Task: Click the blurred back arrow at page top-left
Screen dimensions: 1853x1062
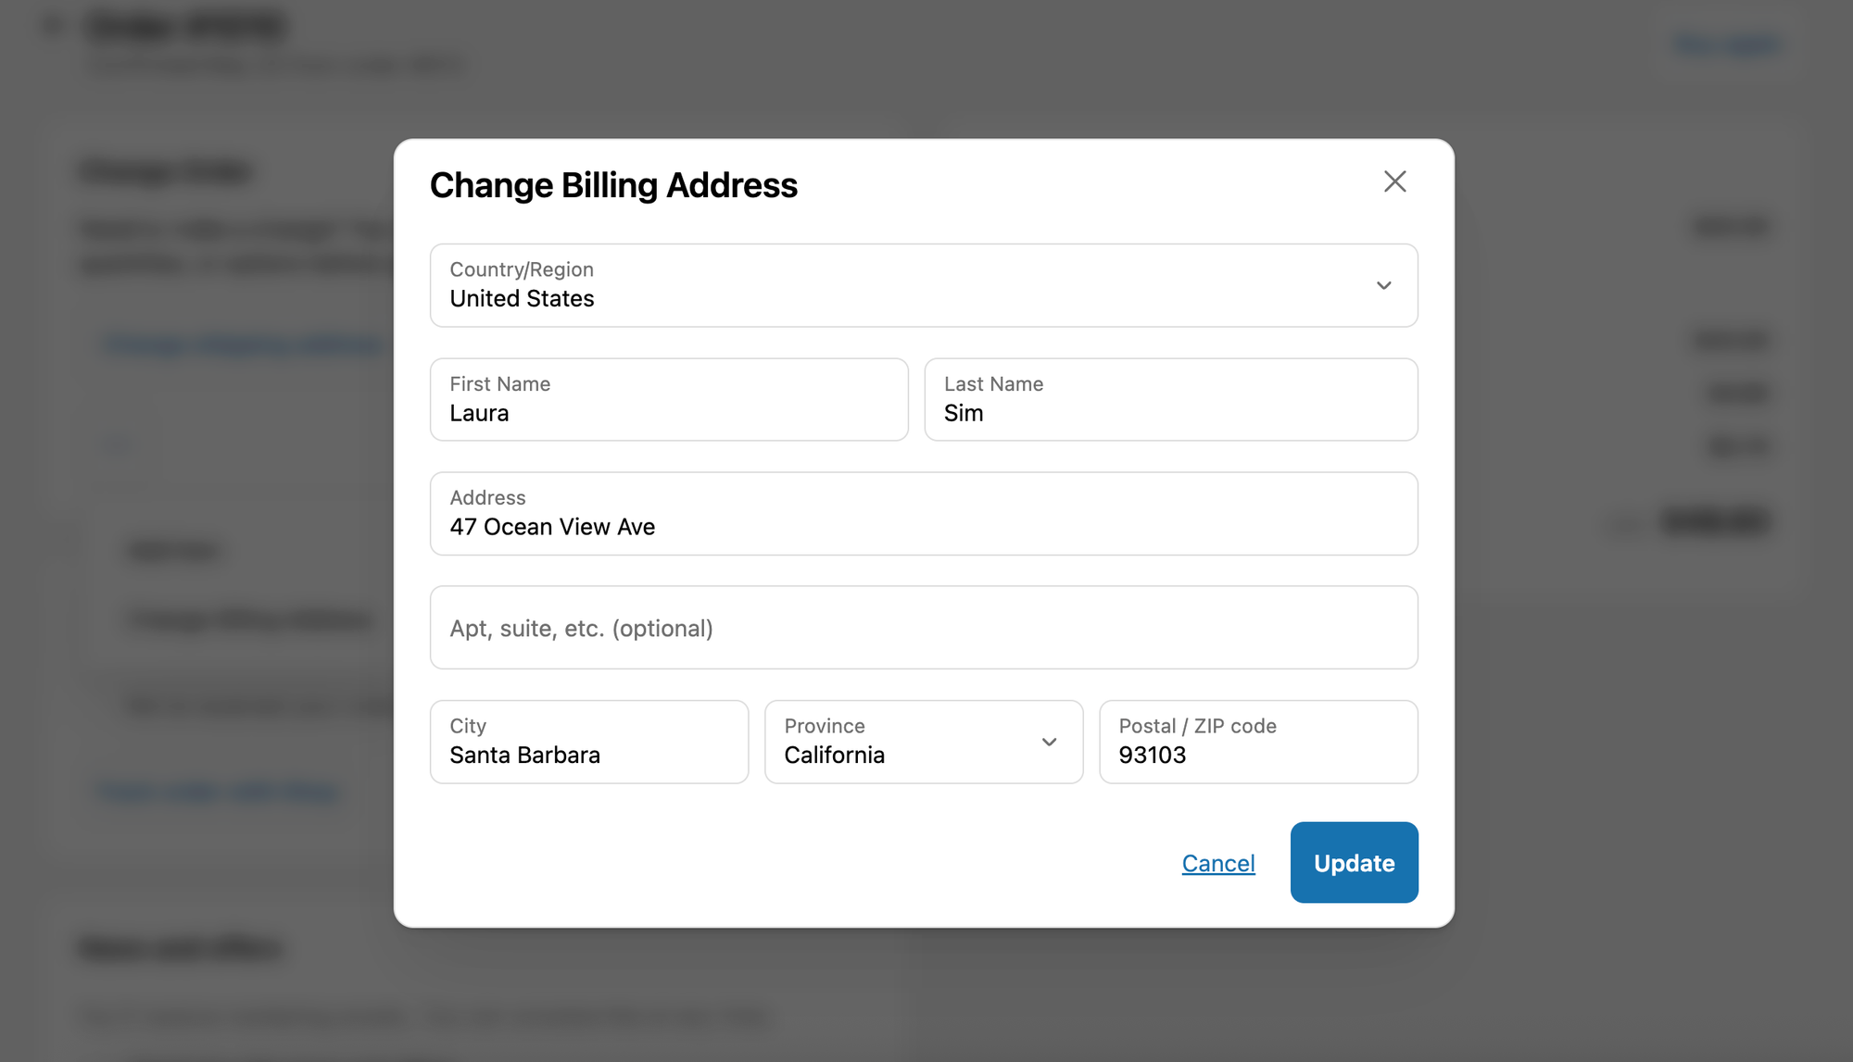Action: point(53,27)
